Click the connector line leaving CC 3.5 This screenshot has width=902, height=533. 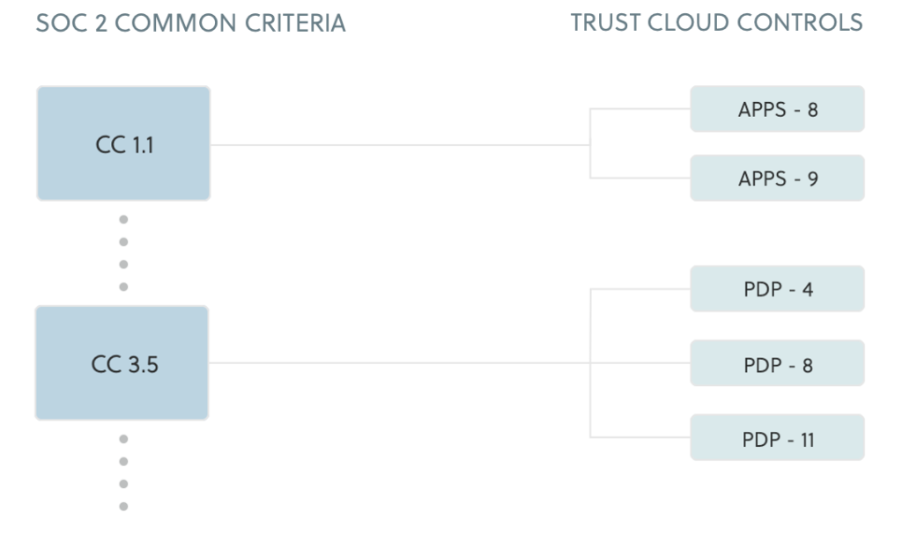pos(396,363)
